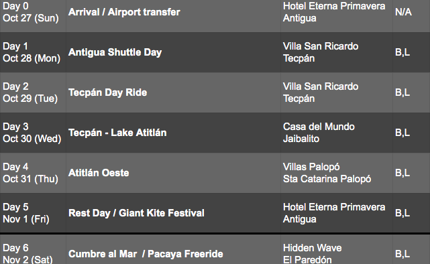Click Villas Palopó Sta Catarina Palopó cell
This screenshot has width=430, height=264.
pyautogui.click(x=337, y=173)
